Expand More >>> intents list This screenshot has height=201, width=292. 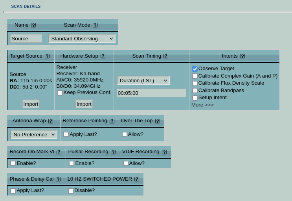pos(202,105)
